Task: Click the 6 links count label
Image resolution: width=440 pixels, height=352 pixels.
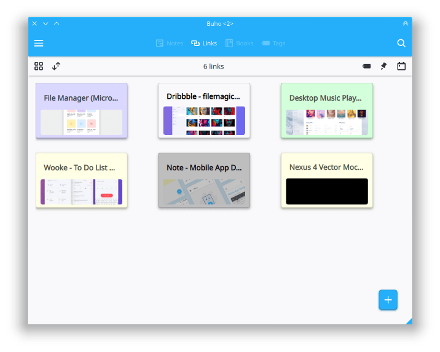Action: [213, 66]
